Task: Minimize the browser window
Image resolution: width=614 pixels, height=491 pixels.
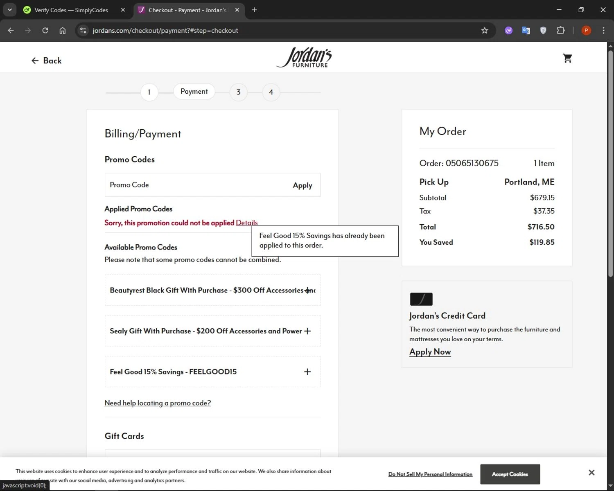Action: (x=559, y=10)
